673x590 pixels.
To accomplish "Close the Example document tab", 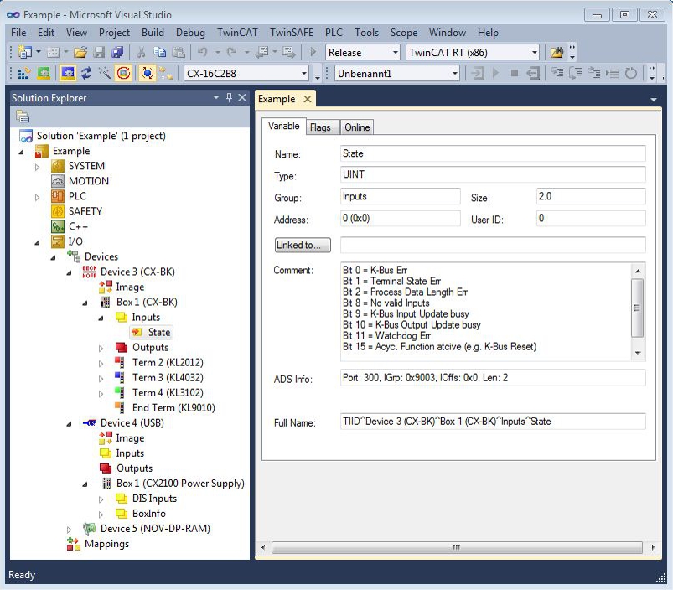I will tap(308, 99).
